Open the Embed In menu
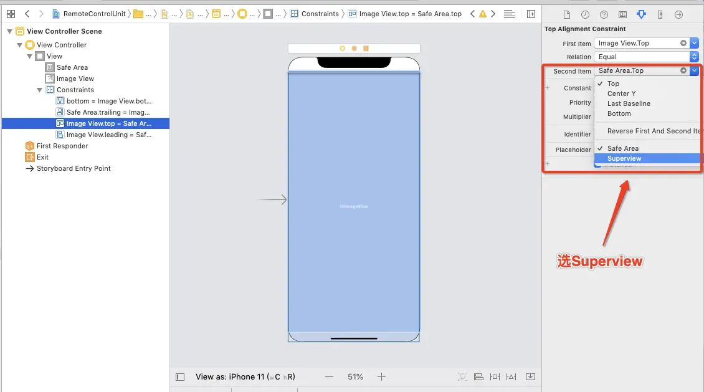 pos(530,376)
